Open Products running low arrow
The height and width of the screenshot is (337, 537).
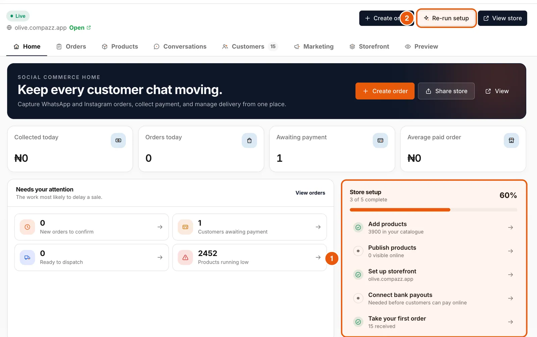point(318,257)
